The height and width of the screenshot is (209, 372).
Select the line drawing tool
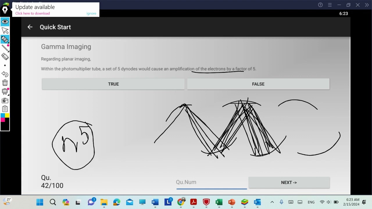pyautogui.click(x=5, y=48)
